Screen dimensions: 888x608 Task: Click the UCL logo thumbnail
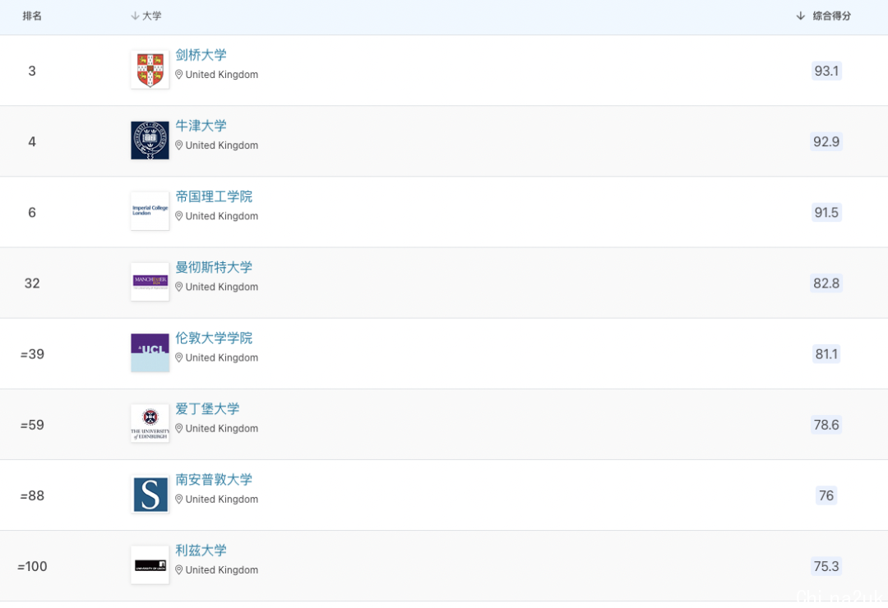click(x=150, y=352)
